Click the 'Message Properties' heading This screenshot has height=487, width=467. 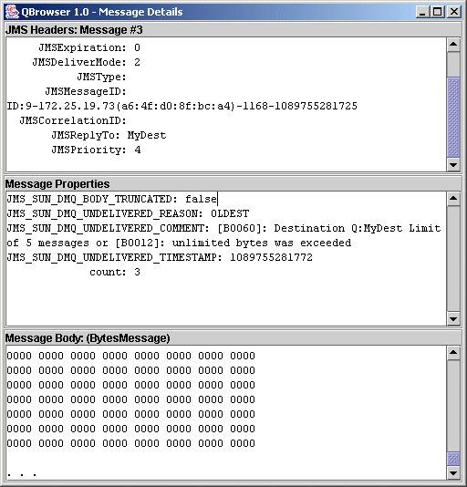tap(57, 184)
